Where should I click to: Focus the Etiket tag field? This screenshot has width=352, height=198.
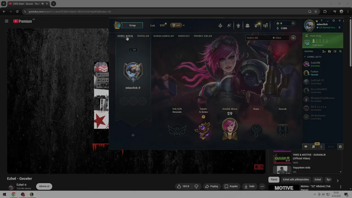[280, 38]
